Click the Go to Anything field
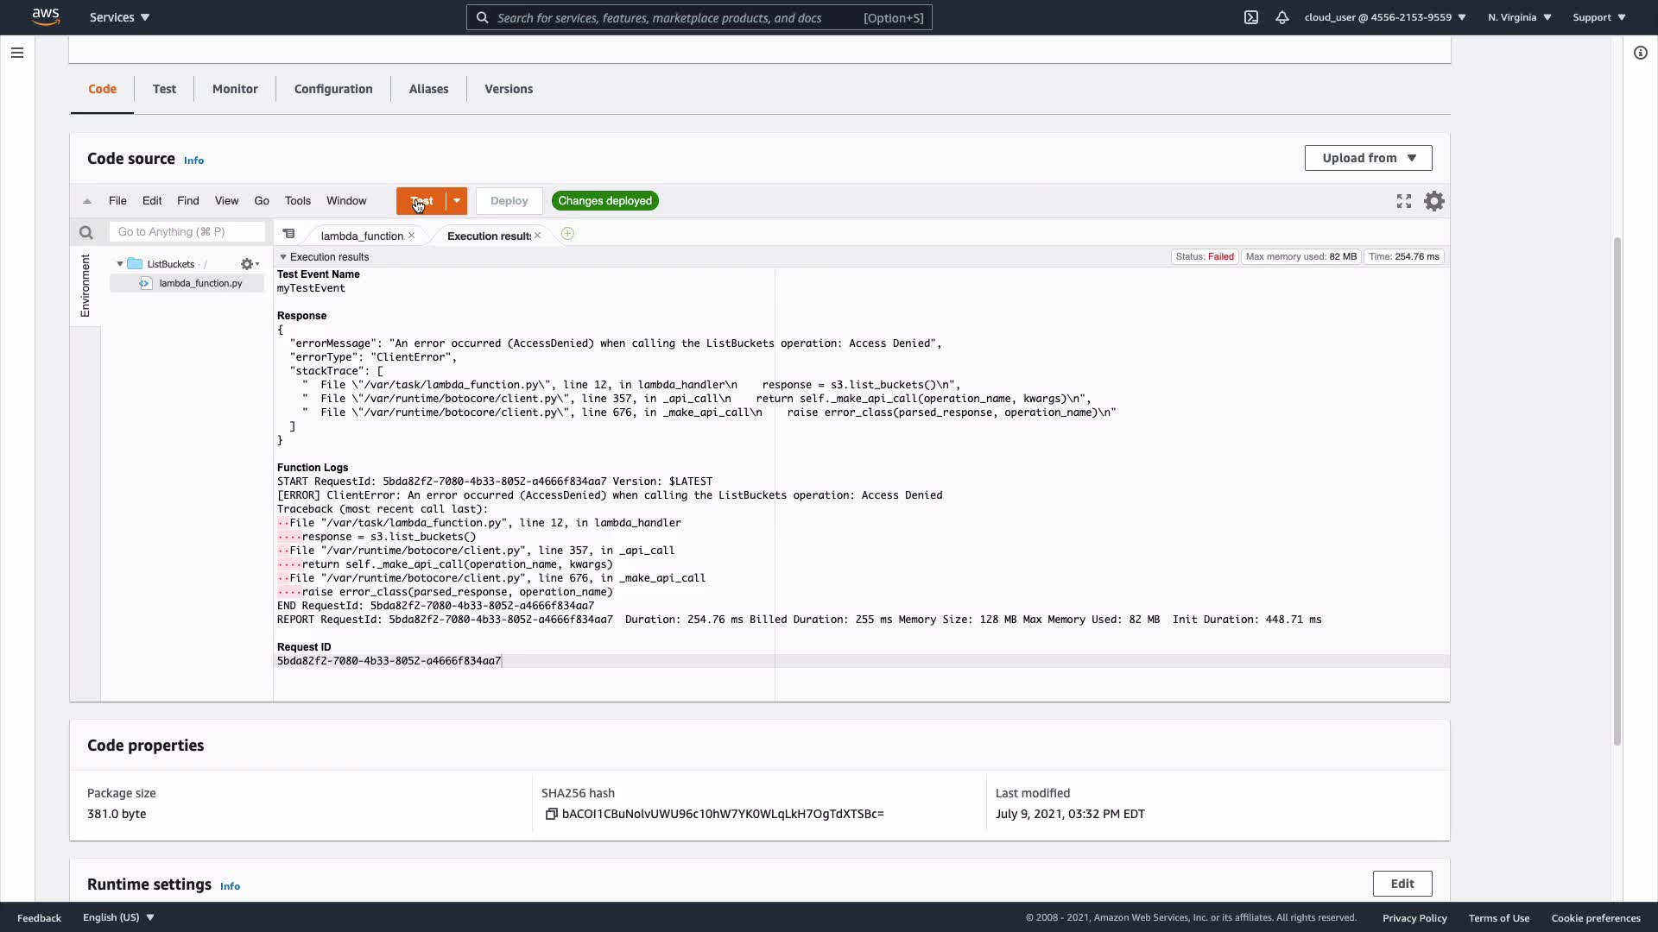The height and width of the screenshot is (932, 1658). click(x=187, y=232)
